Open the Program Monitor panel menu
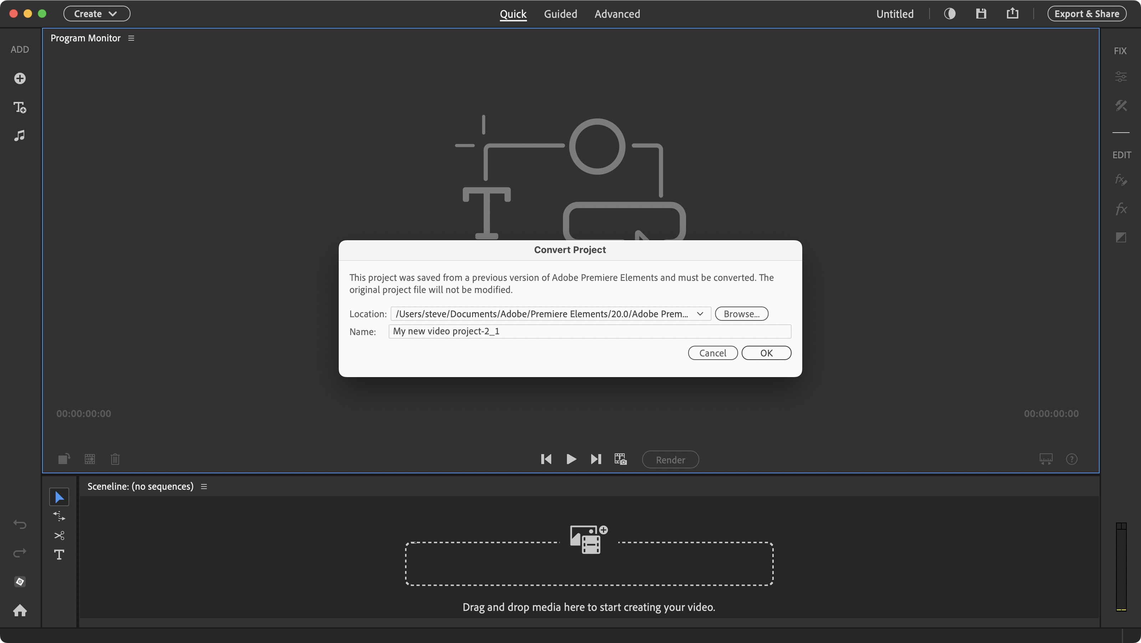1141x643 pixels. point(131,38)
